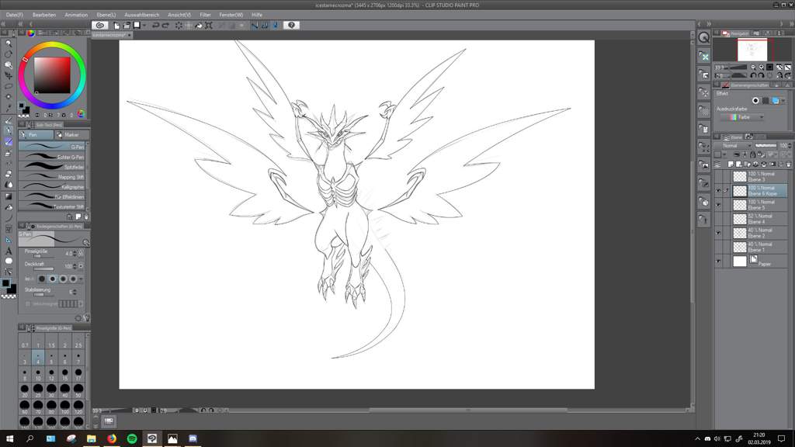Viewport: 795px width, 447px height.
Task: Open dropdown arrow next to Save icon
Action: pyautogui.click(x=144, y=26)
